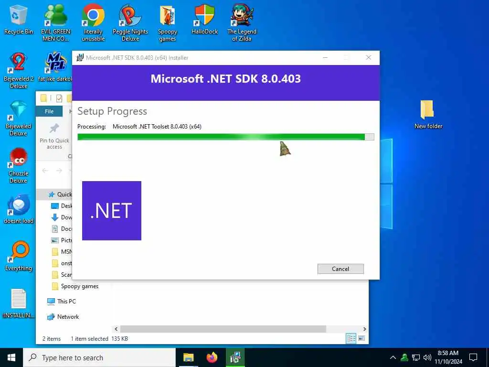Launch Bejeweled 2 Deluxe shortcut
The height and width of the screenshot is (367, 489).
[19, 71]
